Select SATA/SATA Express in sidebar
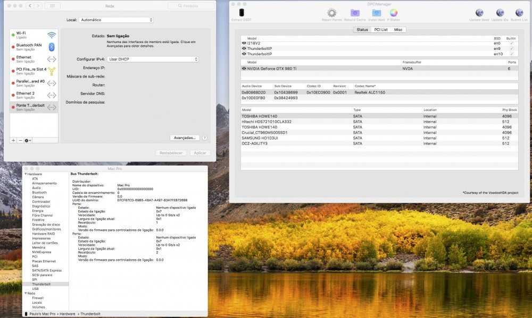This screenshot has height=318, width=532. pos(46,270)
